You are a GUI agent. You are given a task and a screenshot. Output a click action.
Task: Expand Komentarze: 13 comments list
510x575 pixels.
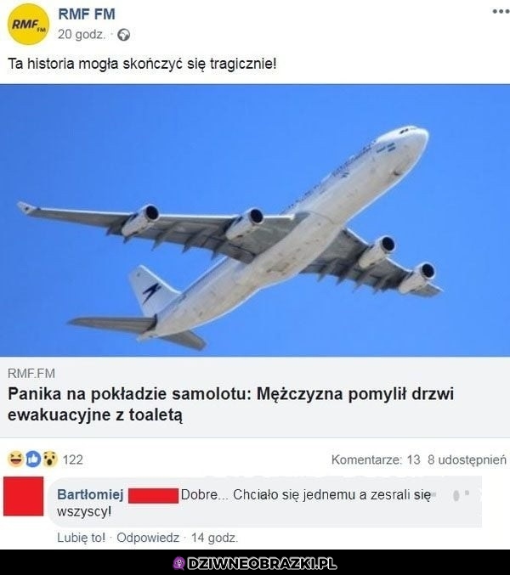point(376,459)
